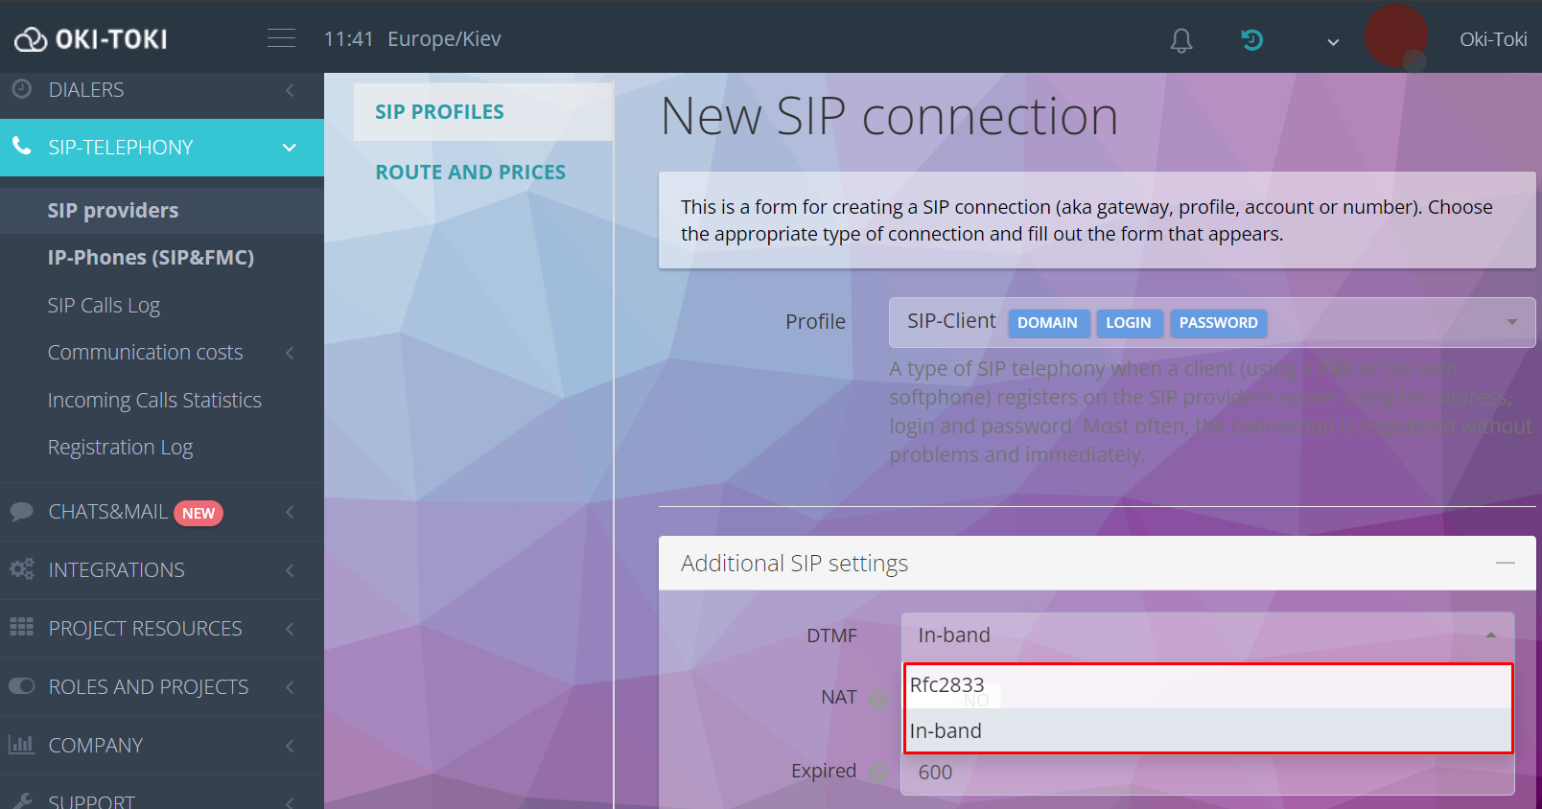Open the user avatar picture

pyautogui.click(x=1395, y=36)
